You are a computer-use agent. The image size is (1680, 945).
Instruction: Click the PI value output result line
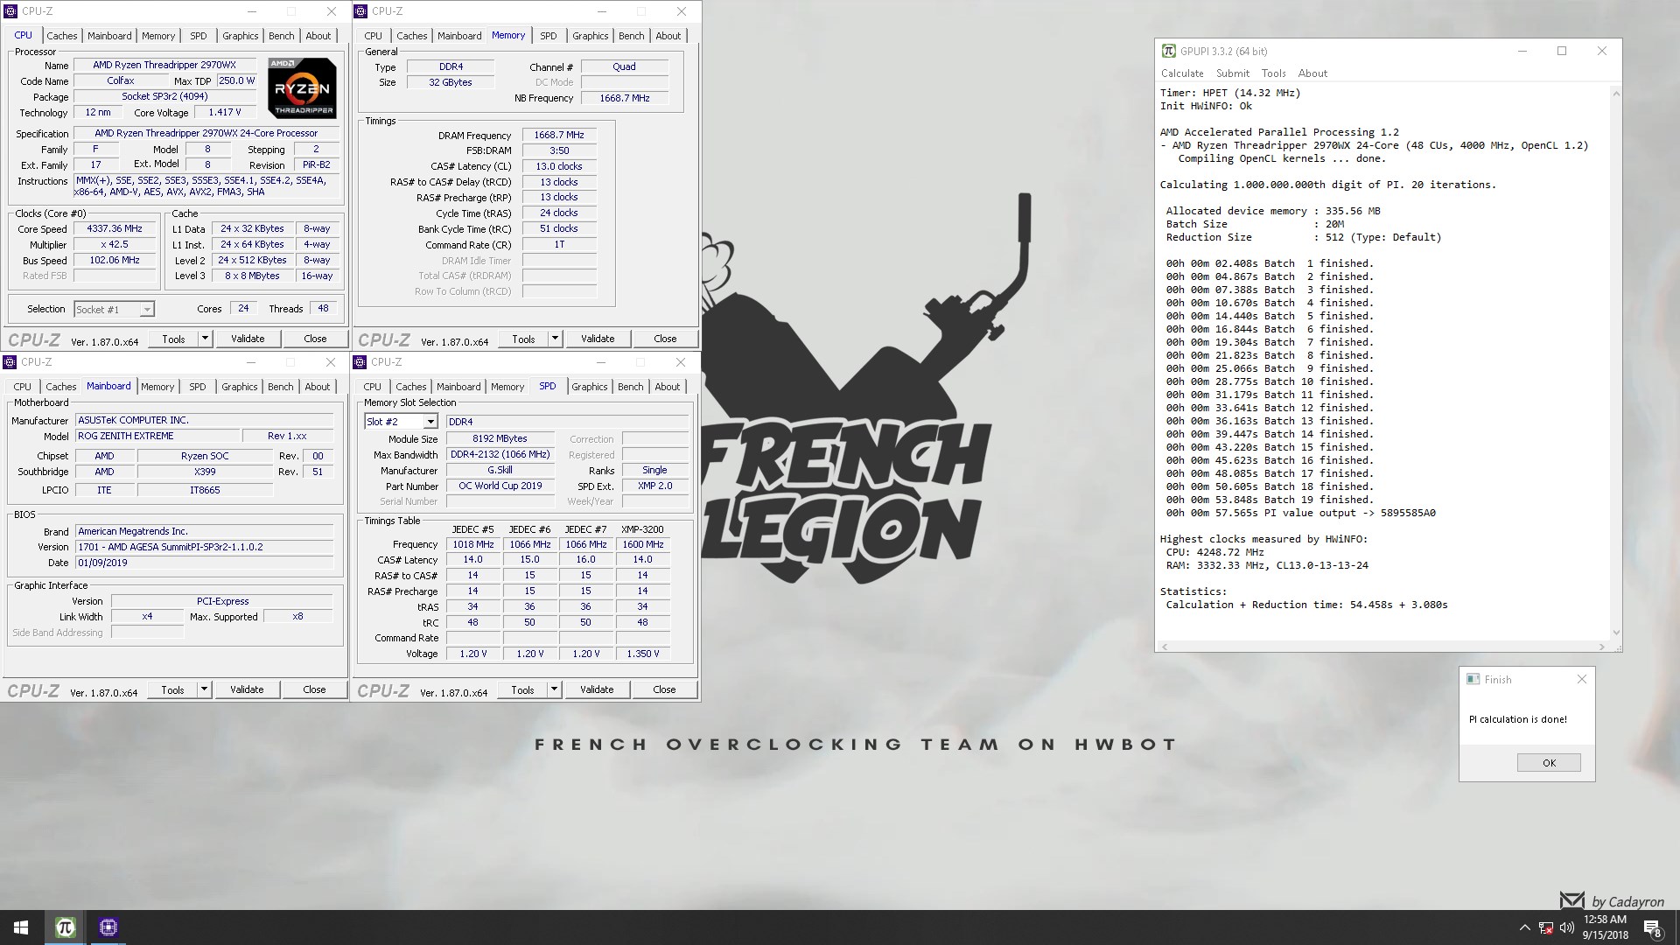[x=1300, y=513]
